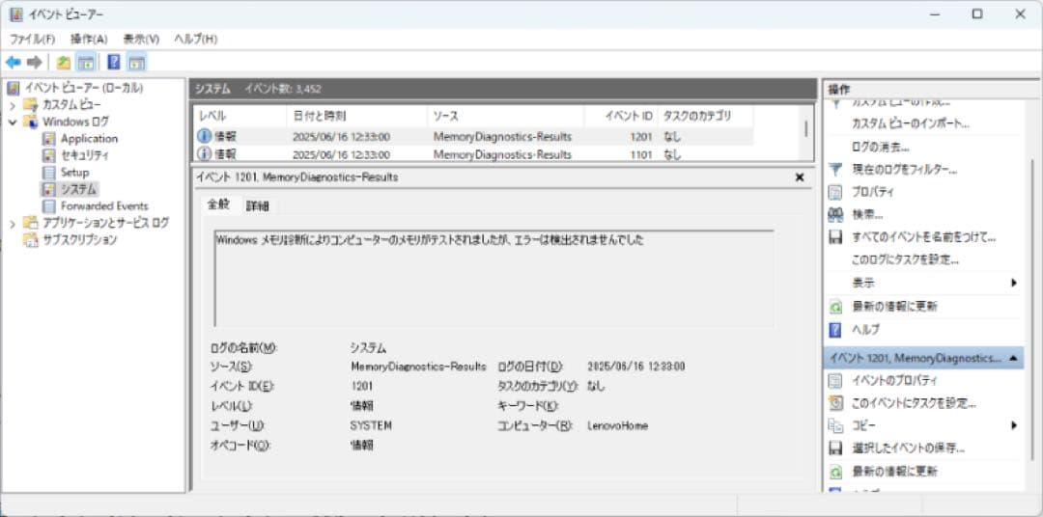Open the ファイル(F) menu

(32, 40)
